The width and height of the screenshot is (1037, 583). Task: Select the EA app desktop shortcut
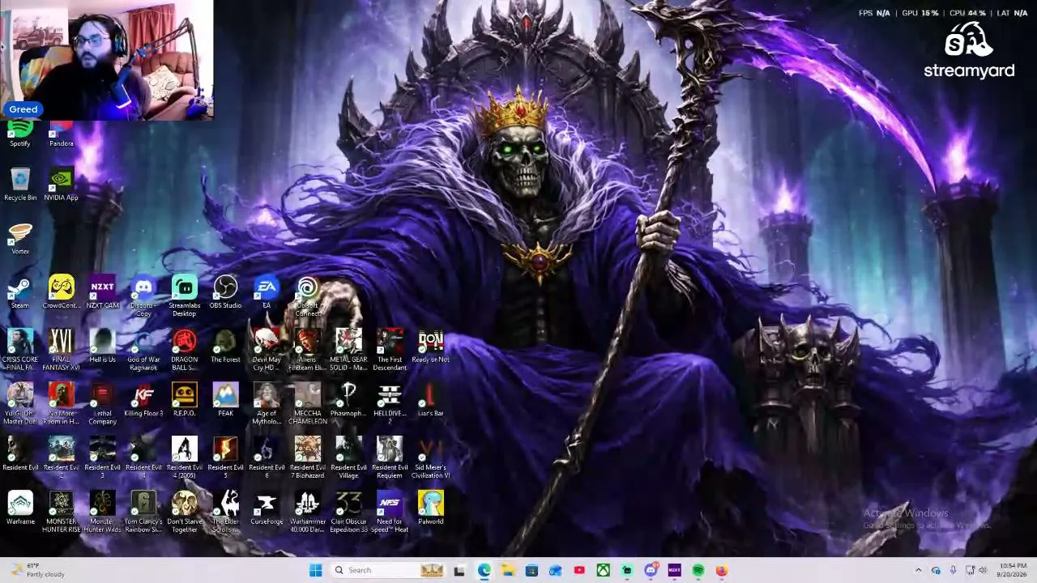pos(267,292)
